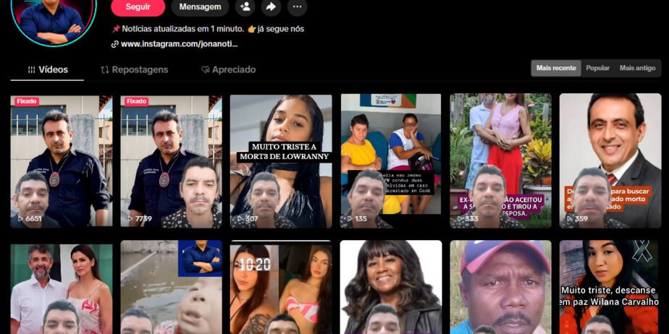Click the heart icon beside Apreciado
669x334 pixels.
point(206,70)
